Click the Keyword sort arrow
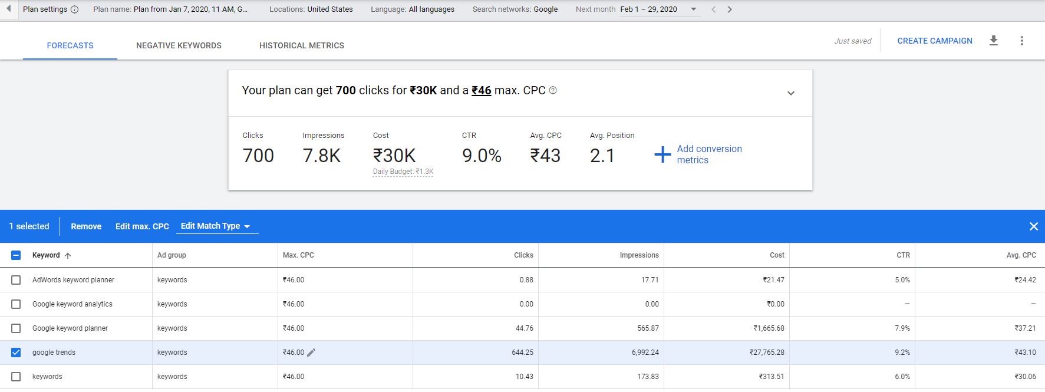 tap(68, 255)
